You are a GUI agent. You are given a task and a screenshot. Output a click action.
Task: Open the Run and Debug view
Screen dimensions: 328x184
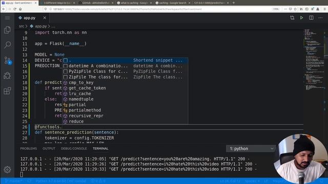click(7, 76)
